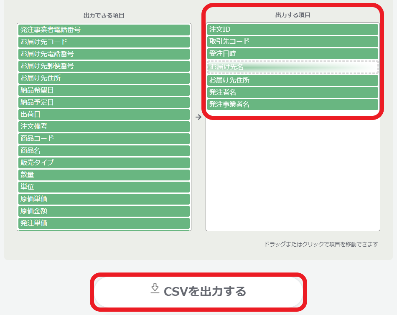
Task: Move 発注事業者電話番号 to output items
Action: point(104,30)
